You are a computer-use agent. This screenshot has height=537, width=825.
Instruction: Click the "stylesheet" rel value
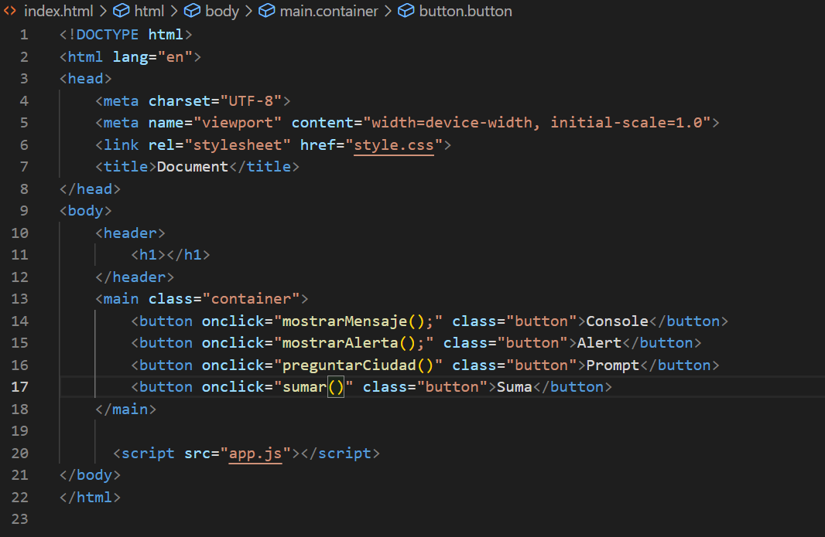[238, 145]
